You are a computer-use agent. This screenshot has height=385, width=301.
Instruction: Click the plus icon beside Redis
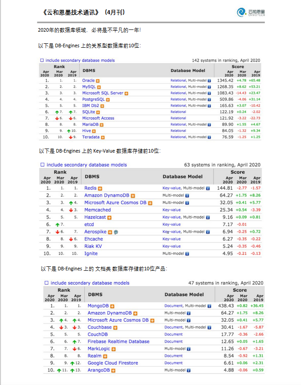pyautogui.click(x=100, y=189)
